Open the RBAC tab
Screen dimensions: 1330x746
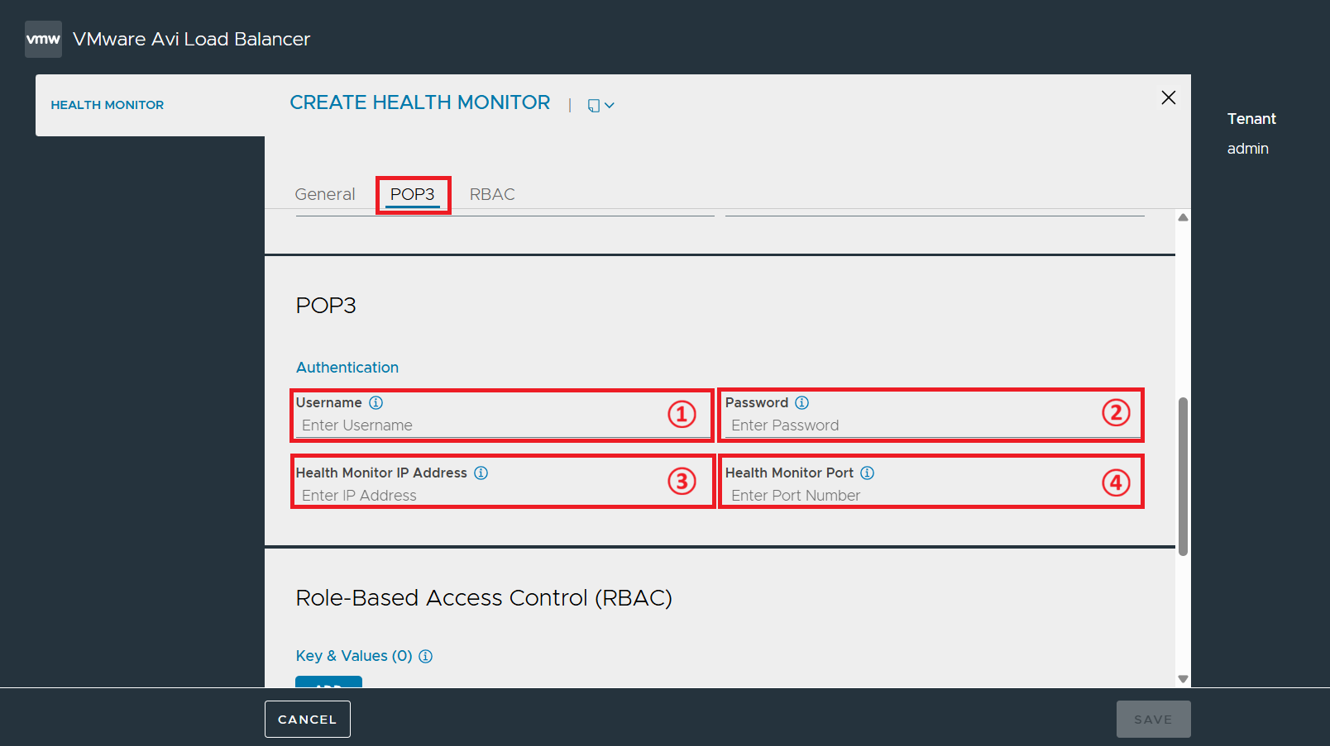coord(492,194)
